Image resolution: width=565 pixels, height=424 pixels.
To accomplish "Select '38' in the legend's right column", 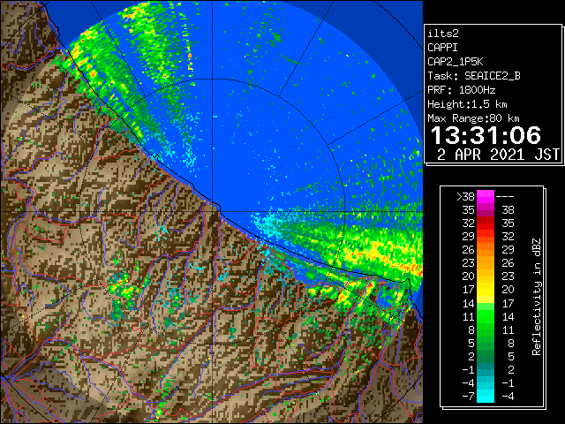I will point(508,210).
